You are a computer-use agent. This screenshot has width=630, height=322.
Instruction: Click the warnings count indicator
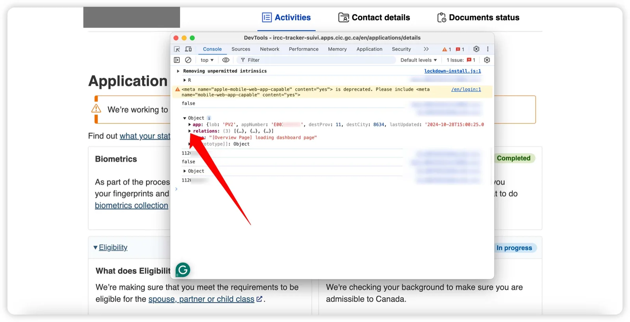click(x=447, y=50)
